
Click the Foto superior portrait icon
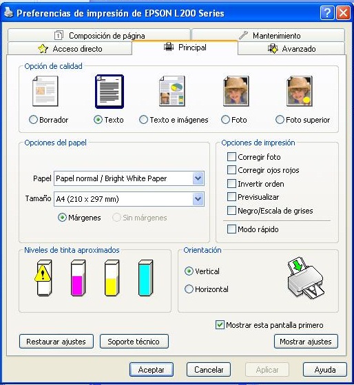[300, 91]
